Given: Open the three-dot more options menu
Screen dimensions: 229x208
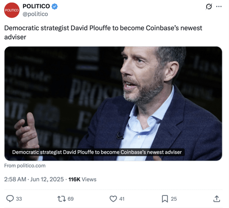Looking at the screenshot, I should coord(219,6).
